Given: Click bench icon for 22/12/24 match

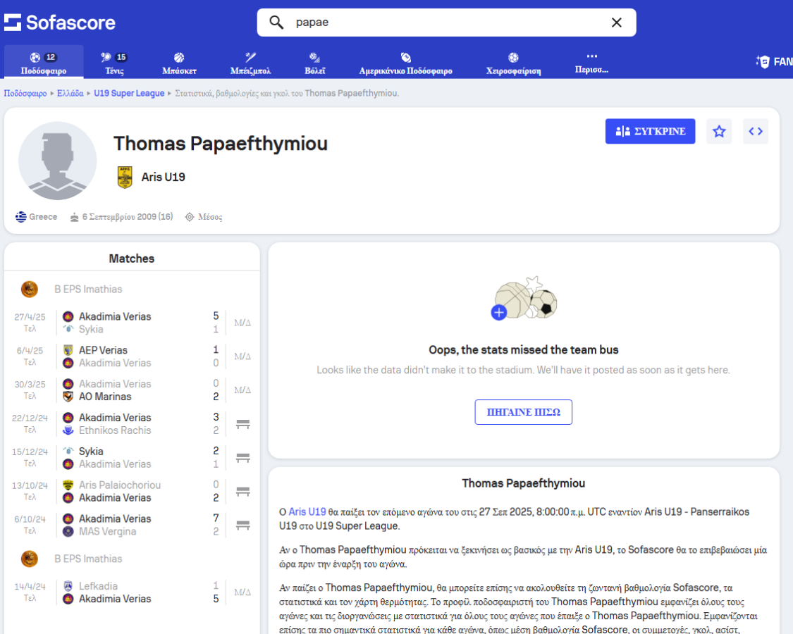Looking at the screenshot, I should coord(243,424).
